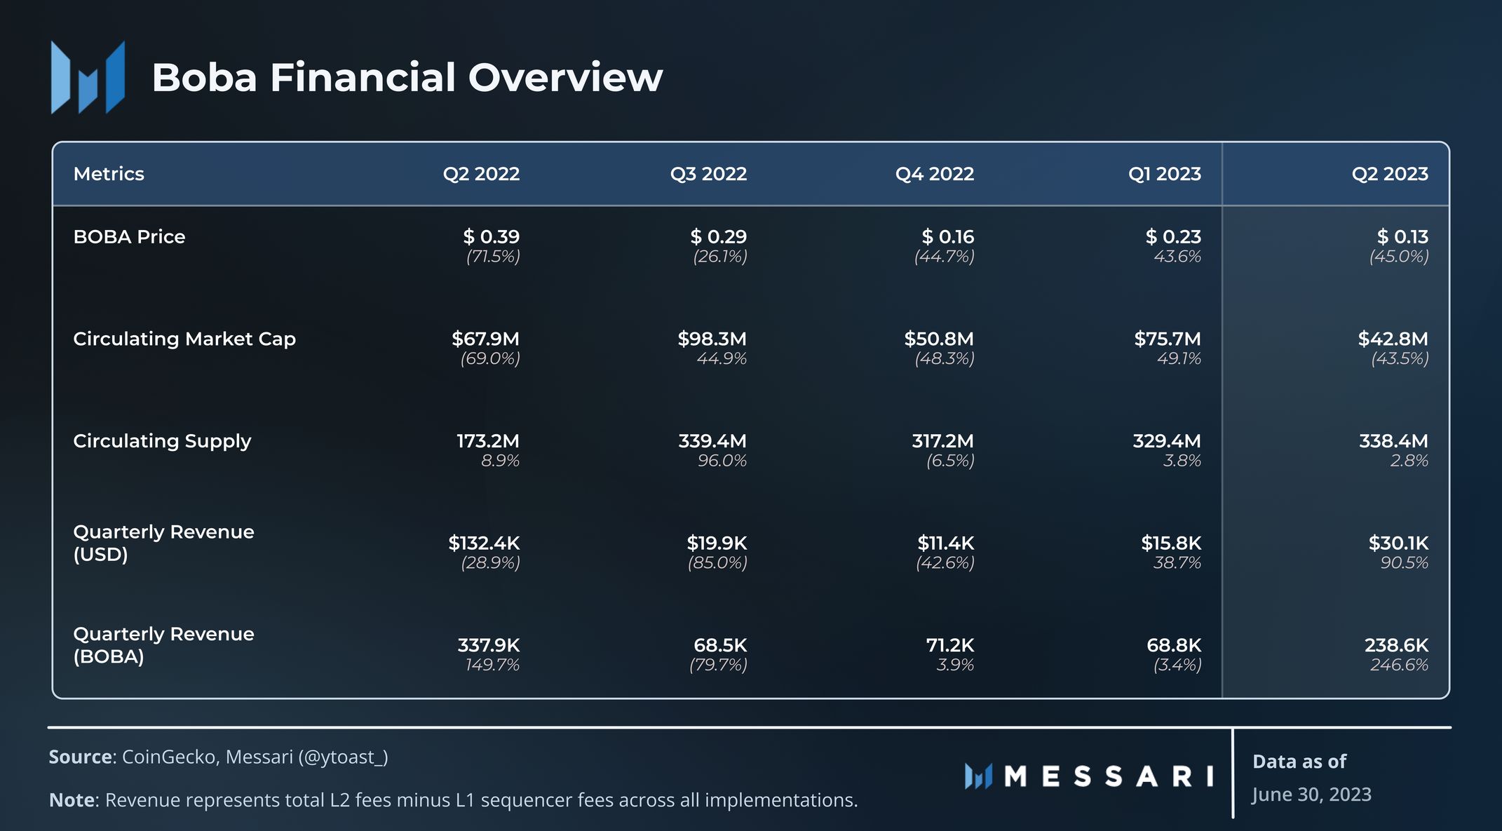Image resolution: width=1502 pixels, height=831 pixels.
Task: Click the Quarterly Revenue (BOBA) row label
Action: coord(163,645)
